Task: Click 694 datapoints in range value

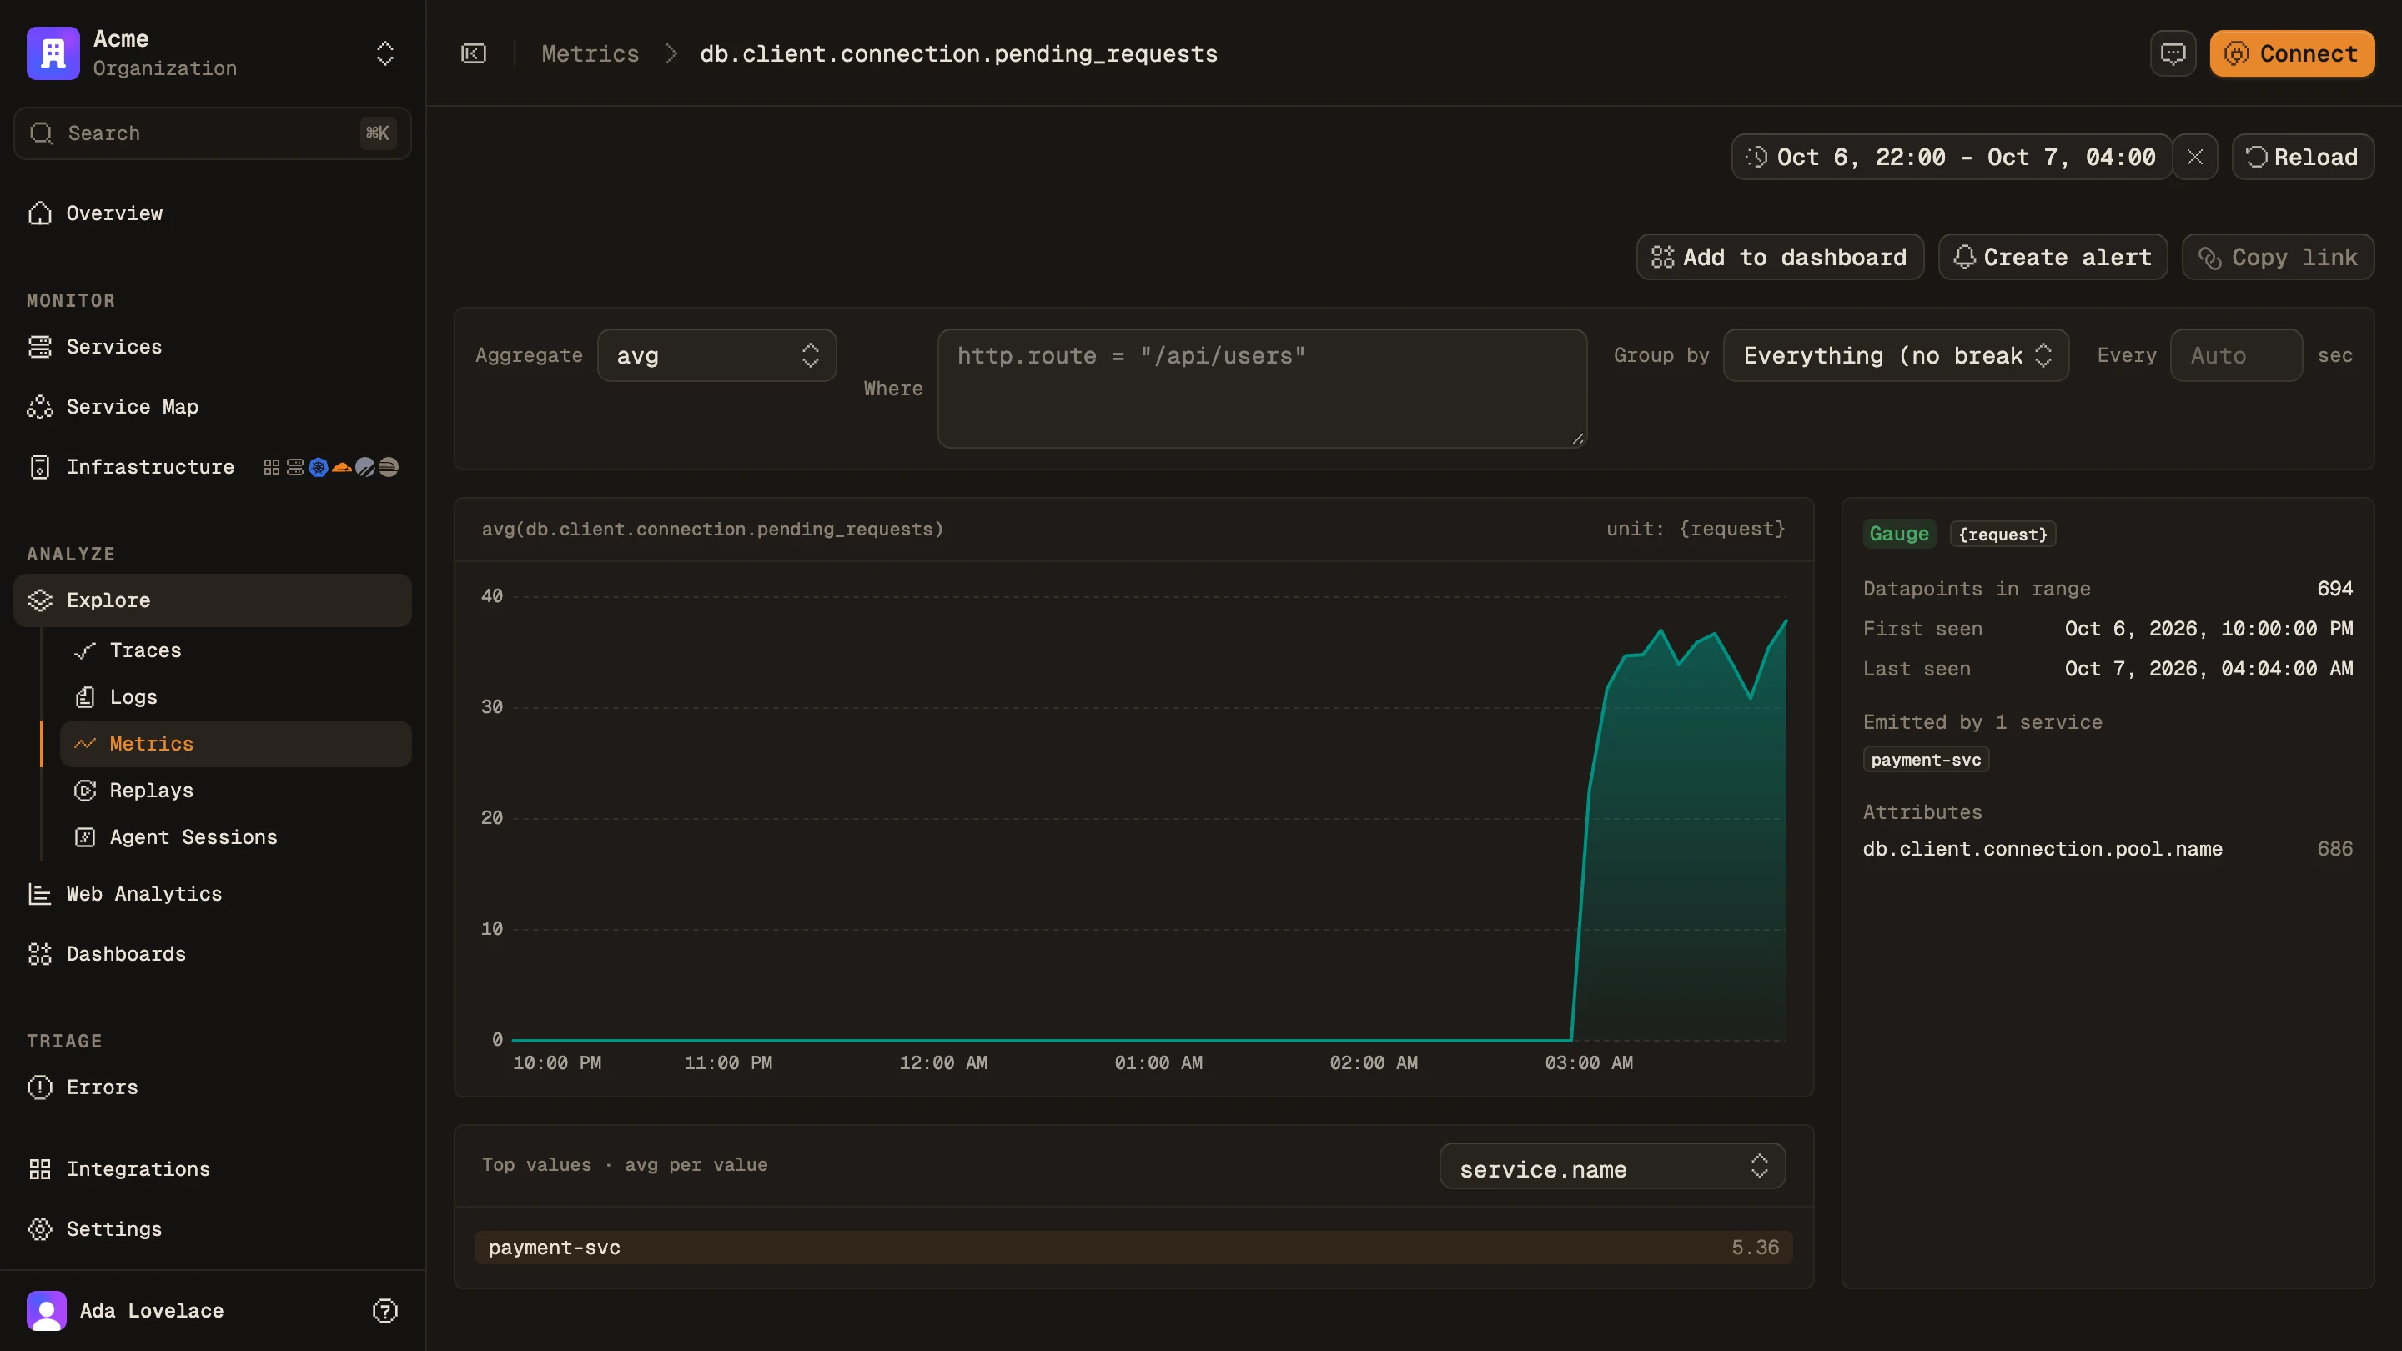Action: (2335, 588)
